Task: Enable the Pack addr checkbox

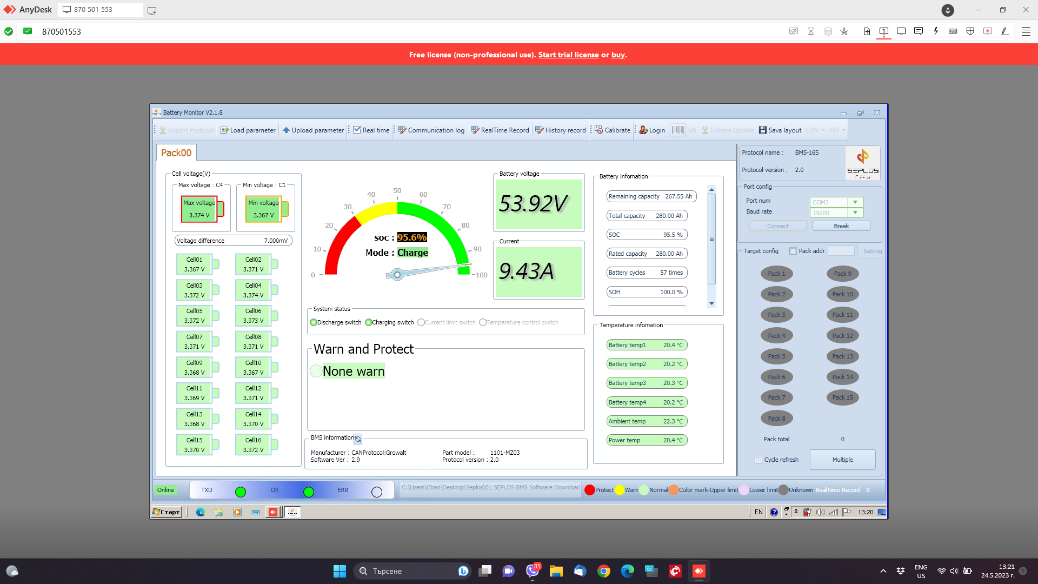Action: point(793,251)
